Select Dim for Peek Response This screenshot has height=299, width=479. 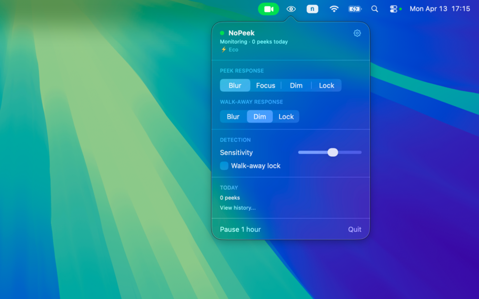(296, 85)
